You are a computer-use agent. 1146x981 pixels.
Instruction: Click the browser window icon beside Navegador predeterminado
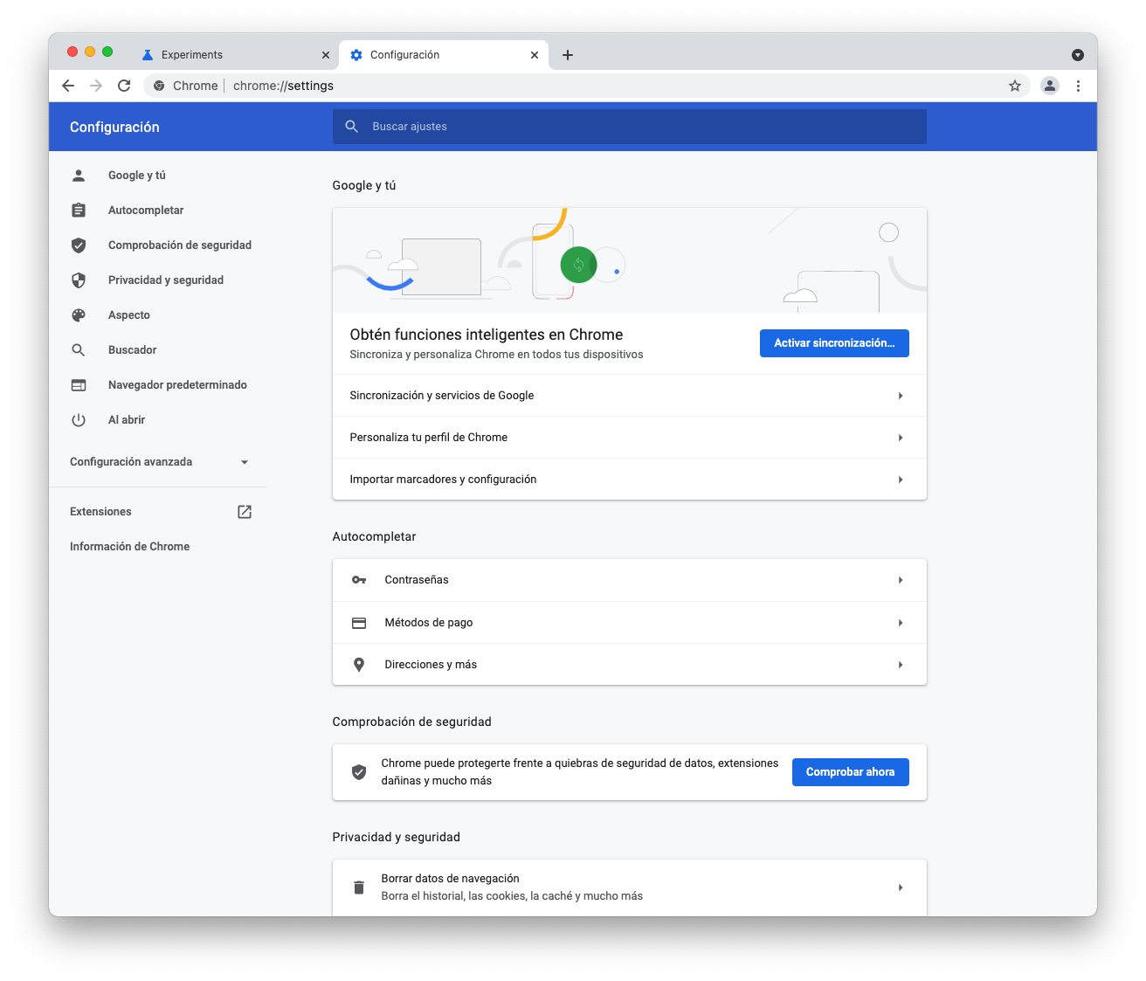coord(79,385)
